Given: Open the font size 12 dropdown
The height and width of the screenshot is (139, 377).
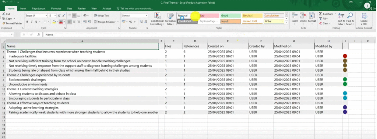Looking at the screenshot, I should [55, 15].
